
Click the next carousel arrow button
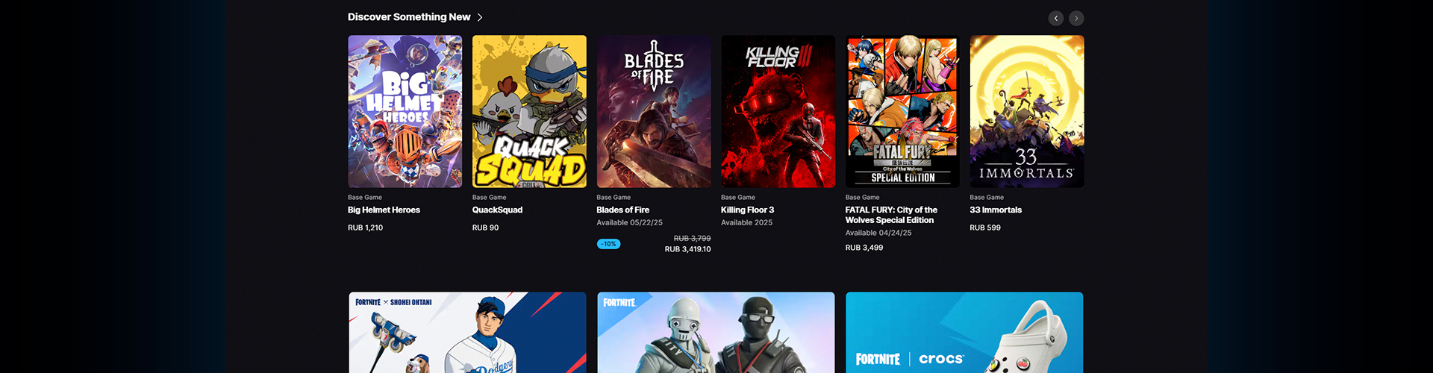pos(1076,18)
